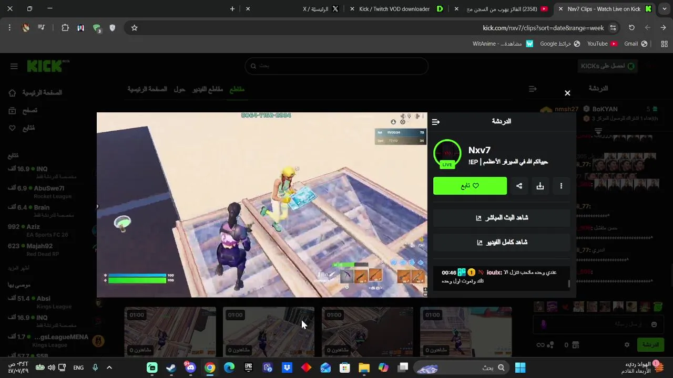This screenshot has height=378, width=673.
Task: Open the fourth 01:00 clip thumbnail
Action: pyautogui.click(x=466, y=332)
